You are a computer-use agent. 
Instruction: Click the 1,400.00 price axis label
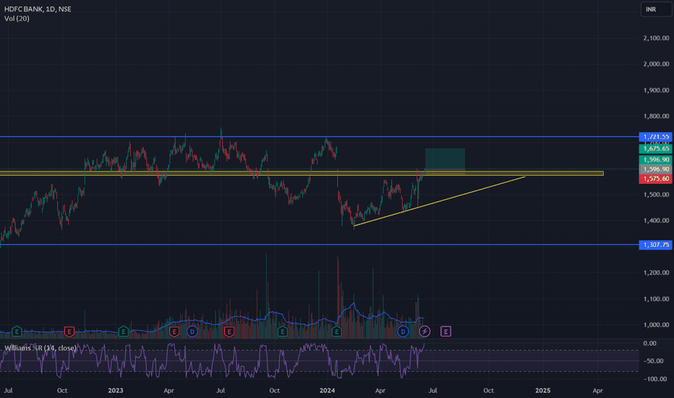tap(656, 221)
